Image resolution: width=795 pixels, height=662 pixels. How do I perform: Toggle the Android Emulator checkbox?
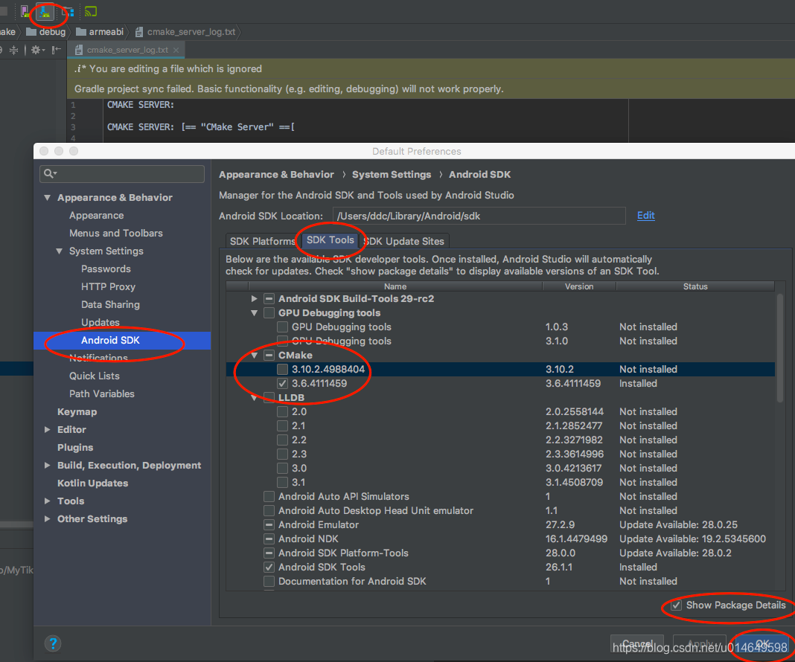[269, 524]
